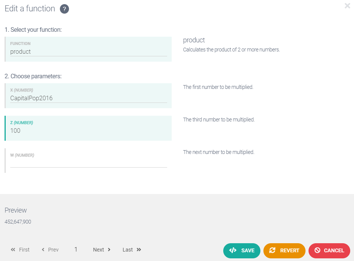Viewport: 354px width, 261px height.
Task: Click the code brackets icon on Save
Action: click(233, 250)
